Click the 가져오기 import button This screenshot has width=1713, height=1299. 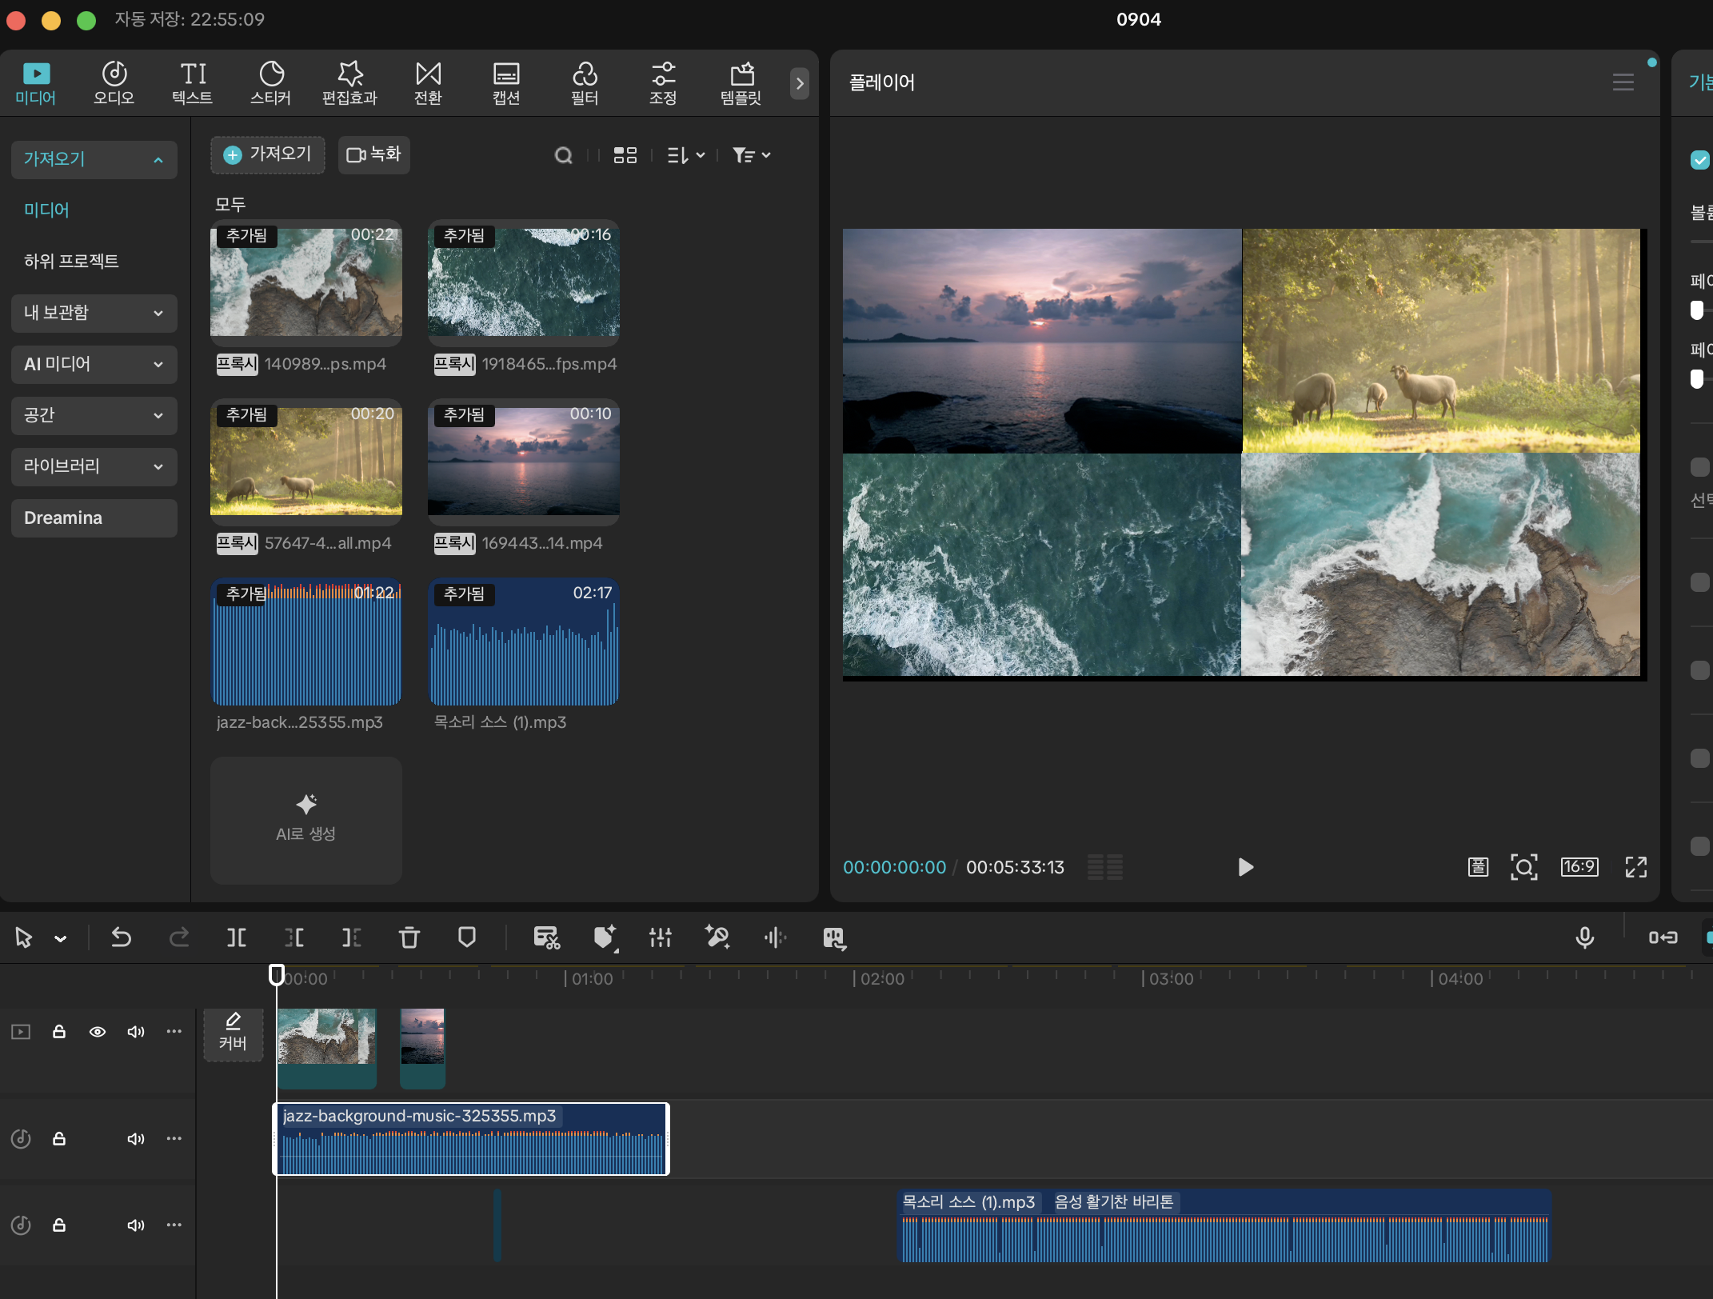(x=268, y=154)
